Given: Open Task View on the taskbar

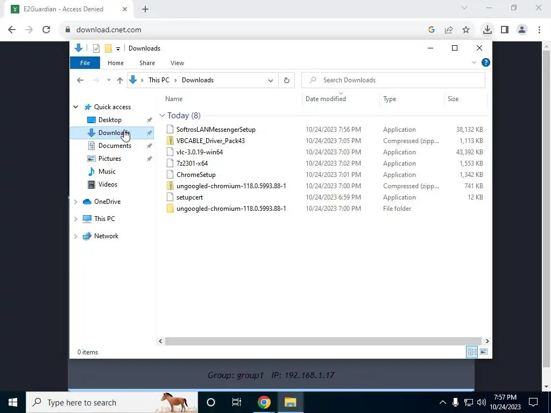Looking at the screenshot, I should pos(237,402).
